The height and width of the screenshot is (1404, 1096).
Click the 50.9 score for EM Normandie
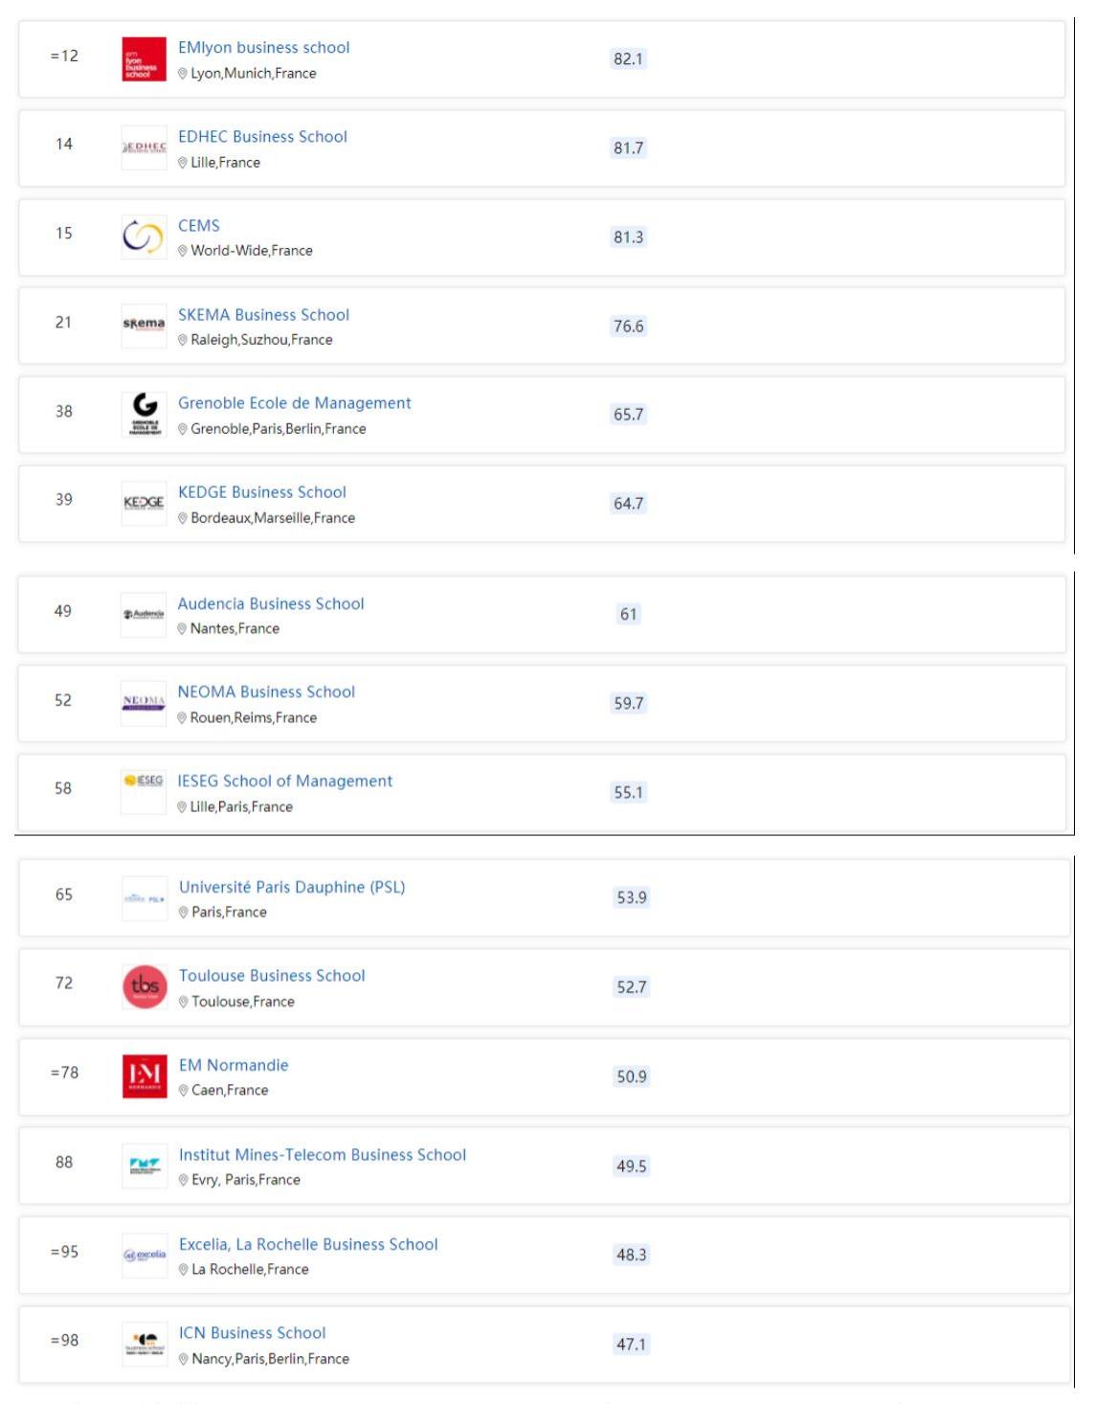click(632, 1077)
